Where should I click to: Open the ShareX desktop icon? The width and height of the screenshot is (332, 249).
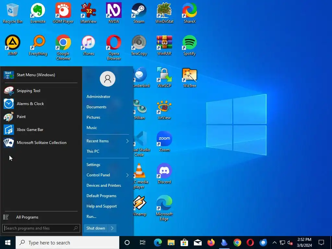point(189,13)
